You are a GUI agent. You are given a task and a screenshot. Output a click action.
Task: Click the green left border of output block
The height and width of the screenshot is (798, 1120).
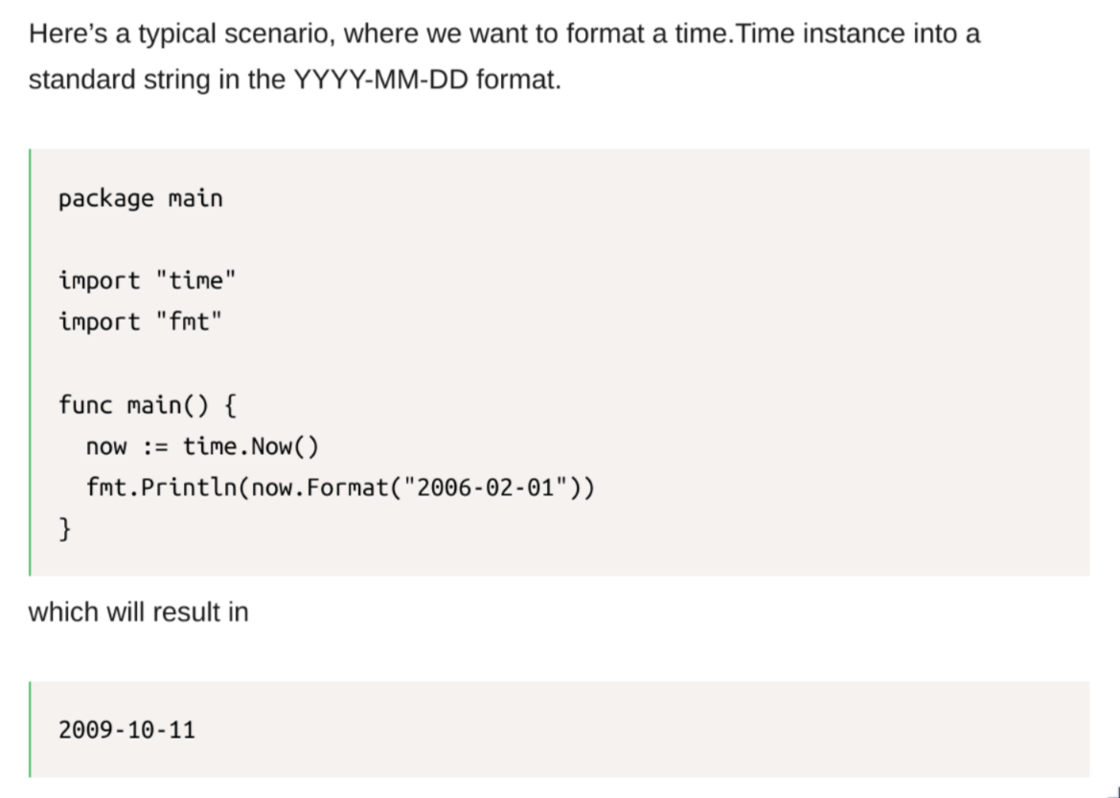(30, 729)
